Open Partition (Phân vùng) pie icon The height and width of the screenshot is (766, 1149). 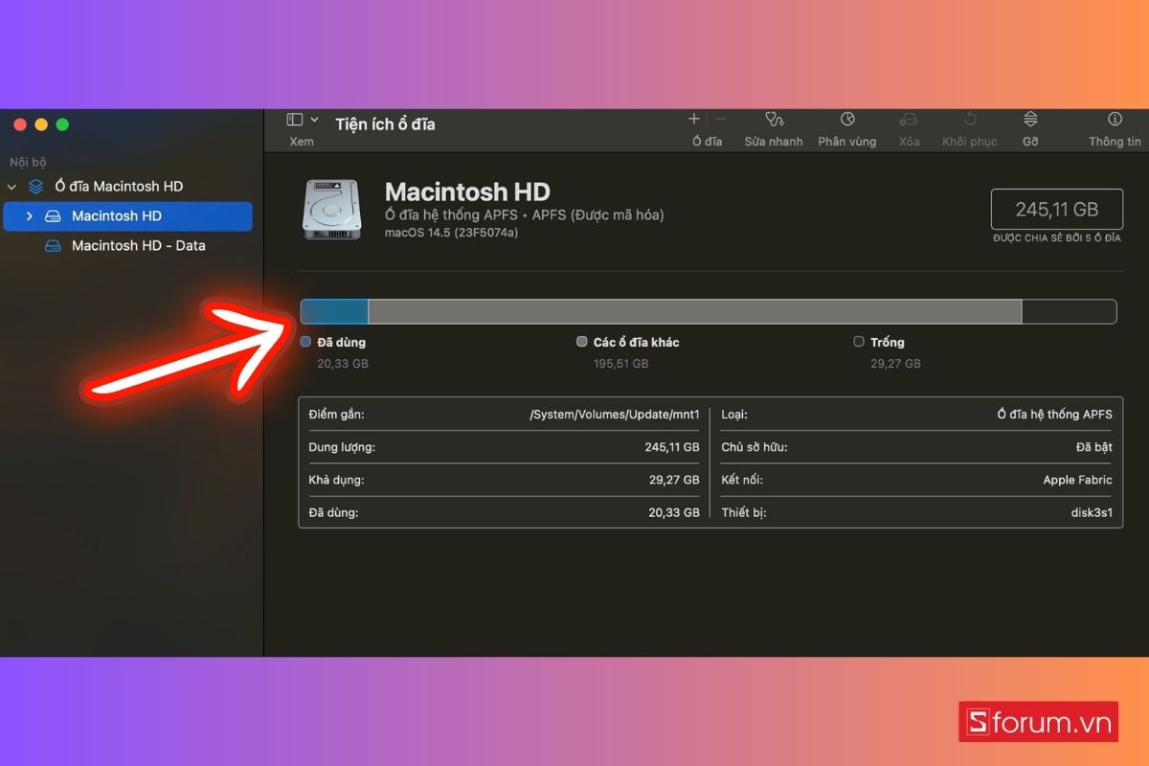847,120
